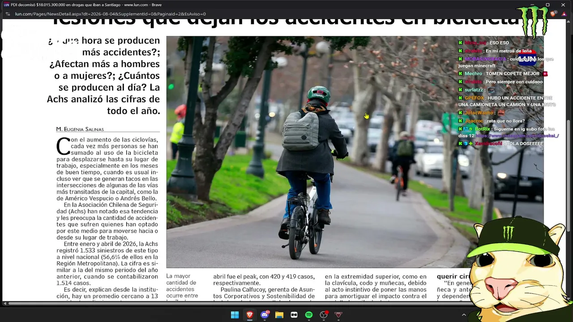Open the Instagram link in BotRix's chat message

coord(517,136)
